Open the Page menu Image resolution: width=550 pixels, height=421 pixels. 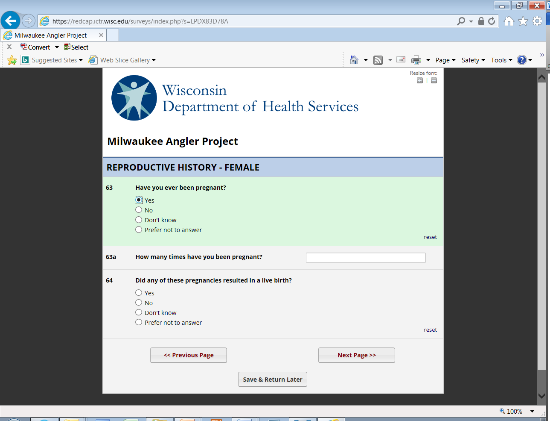pyautogui.click(x=445, y=60)
